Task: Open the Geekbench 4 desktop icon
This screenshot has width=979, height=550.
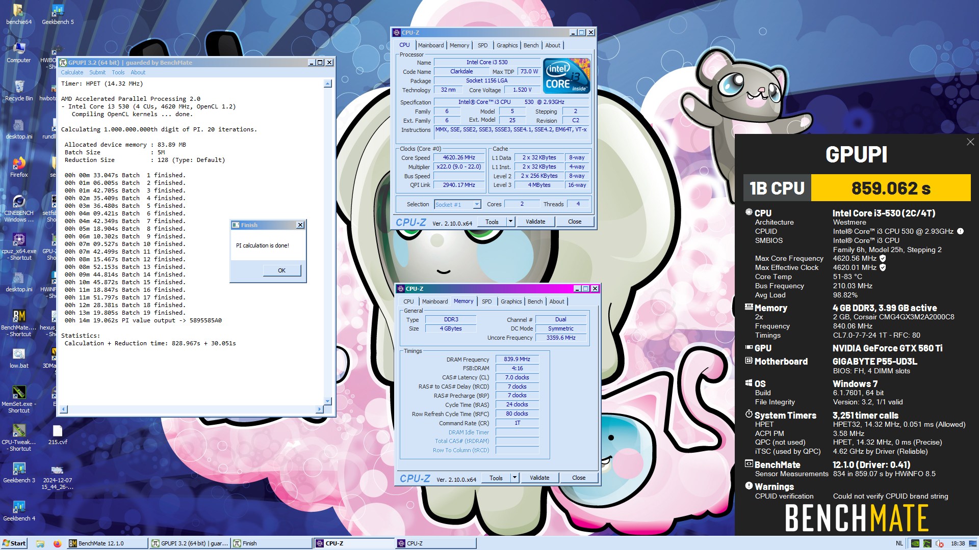Action: point(19,511)
